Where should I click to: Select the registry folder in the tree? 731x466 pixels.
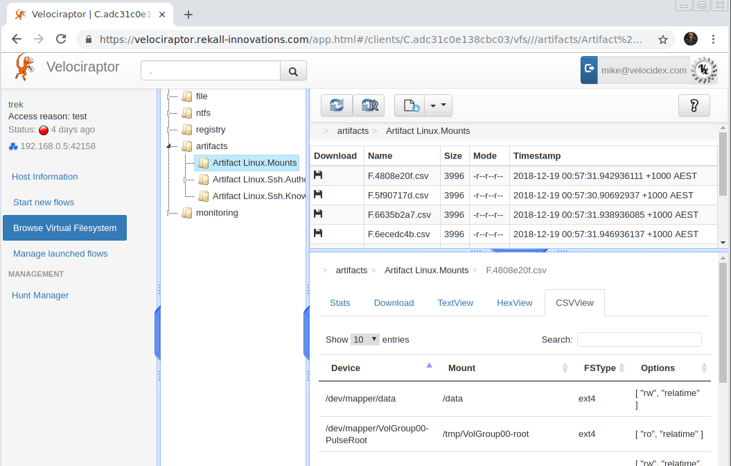[x=210, y=130]
